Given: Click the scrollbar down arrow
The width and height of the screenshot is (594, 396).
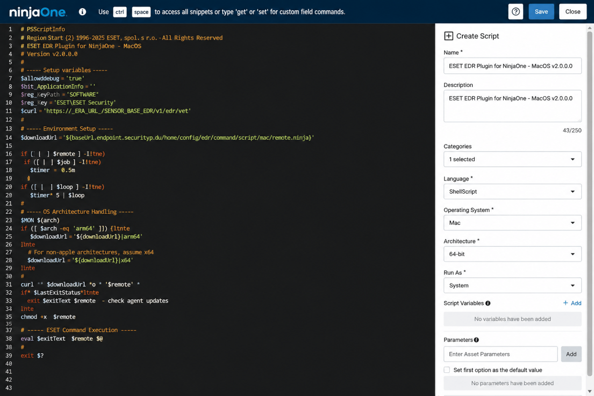Looking at the screenshot, I should coord(590,391).
